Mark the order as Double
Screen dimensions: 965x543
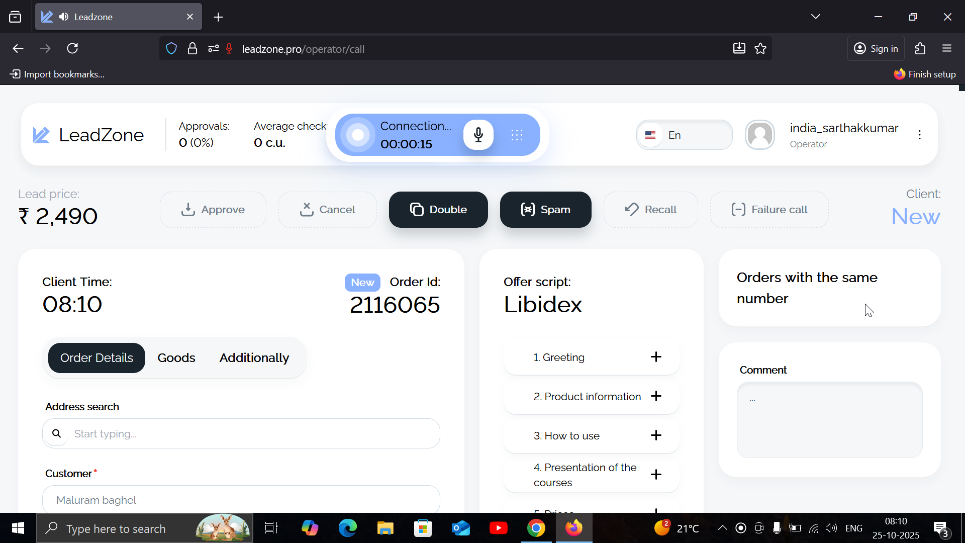coord(438,210)
